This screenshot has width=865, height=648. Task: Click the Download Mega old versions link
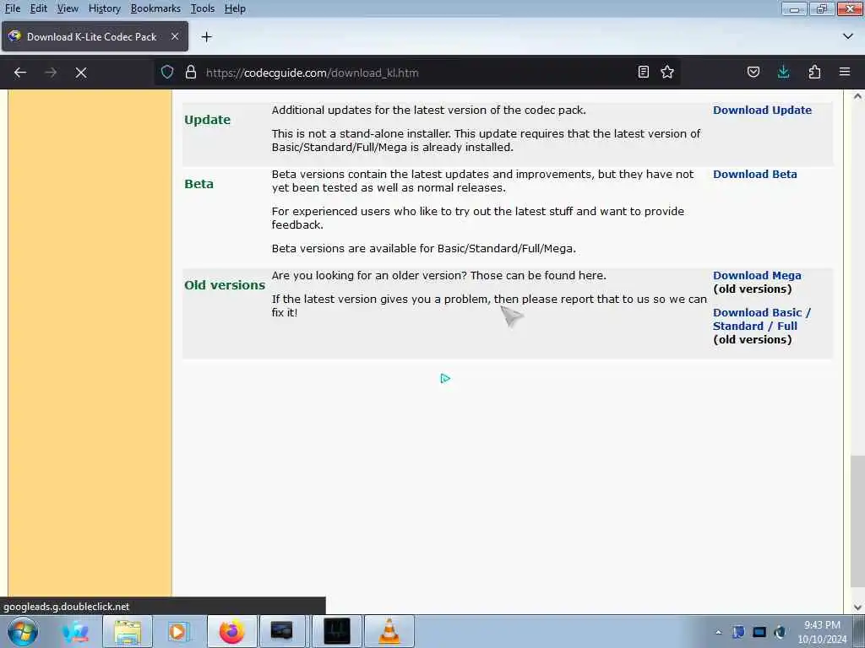(x=757, y=276)
